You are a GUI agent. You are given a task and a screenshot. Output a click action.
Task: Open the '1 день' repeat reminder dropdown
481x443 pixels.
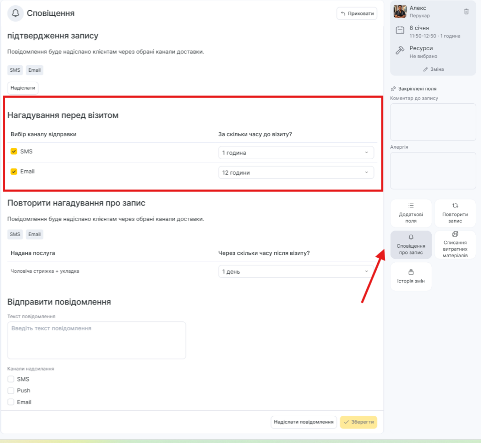tap(296, 272)
